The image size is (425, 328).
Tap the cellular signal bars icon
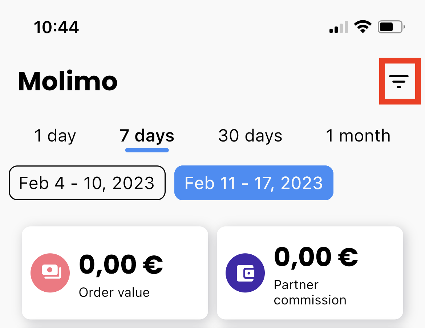click(x=339, y=27)
